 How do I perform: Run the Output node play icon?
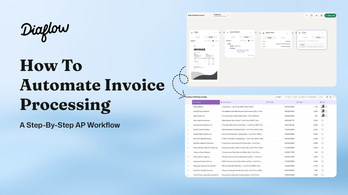point(322,33)
